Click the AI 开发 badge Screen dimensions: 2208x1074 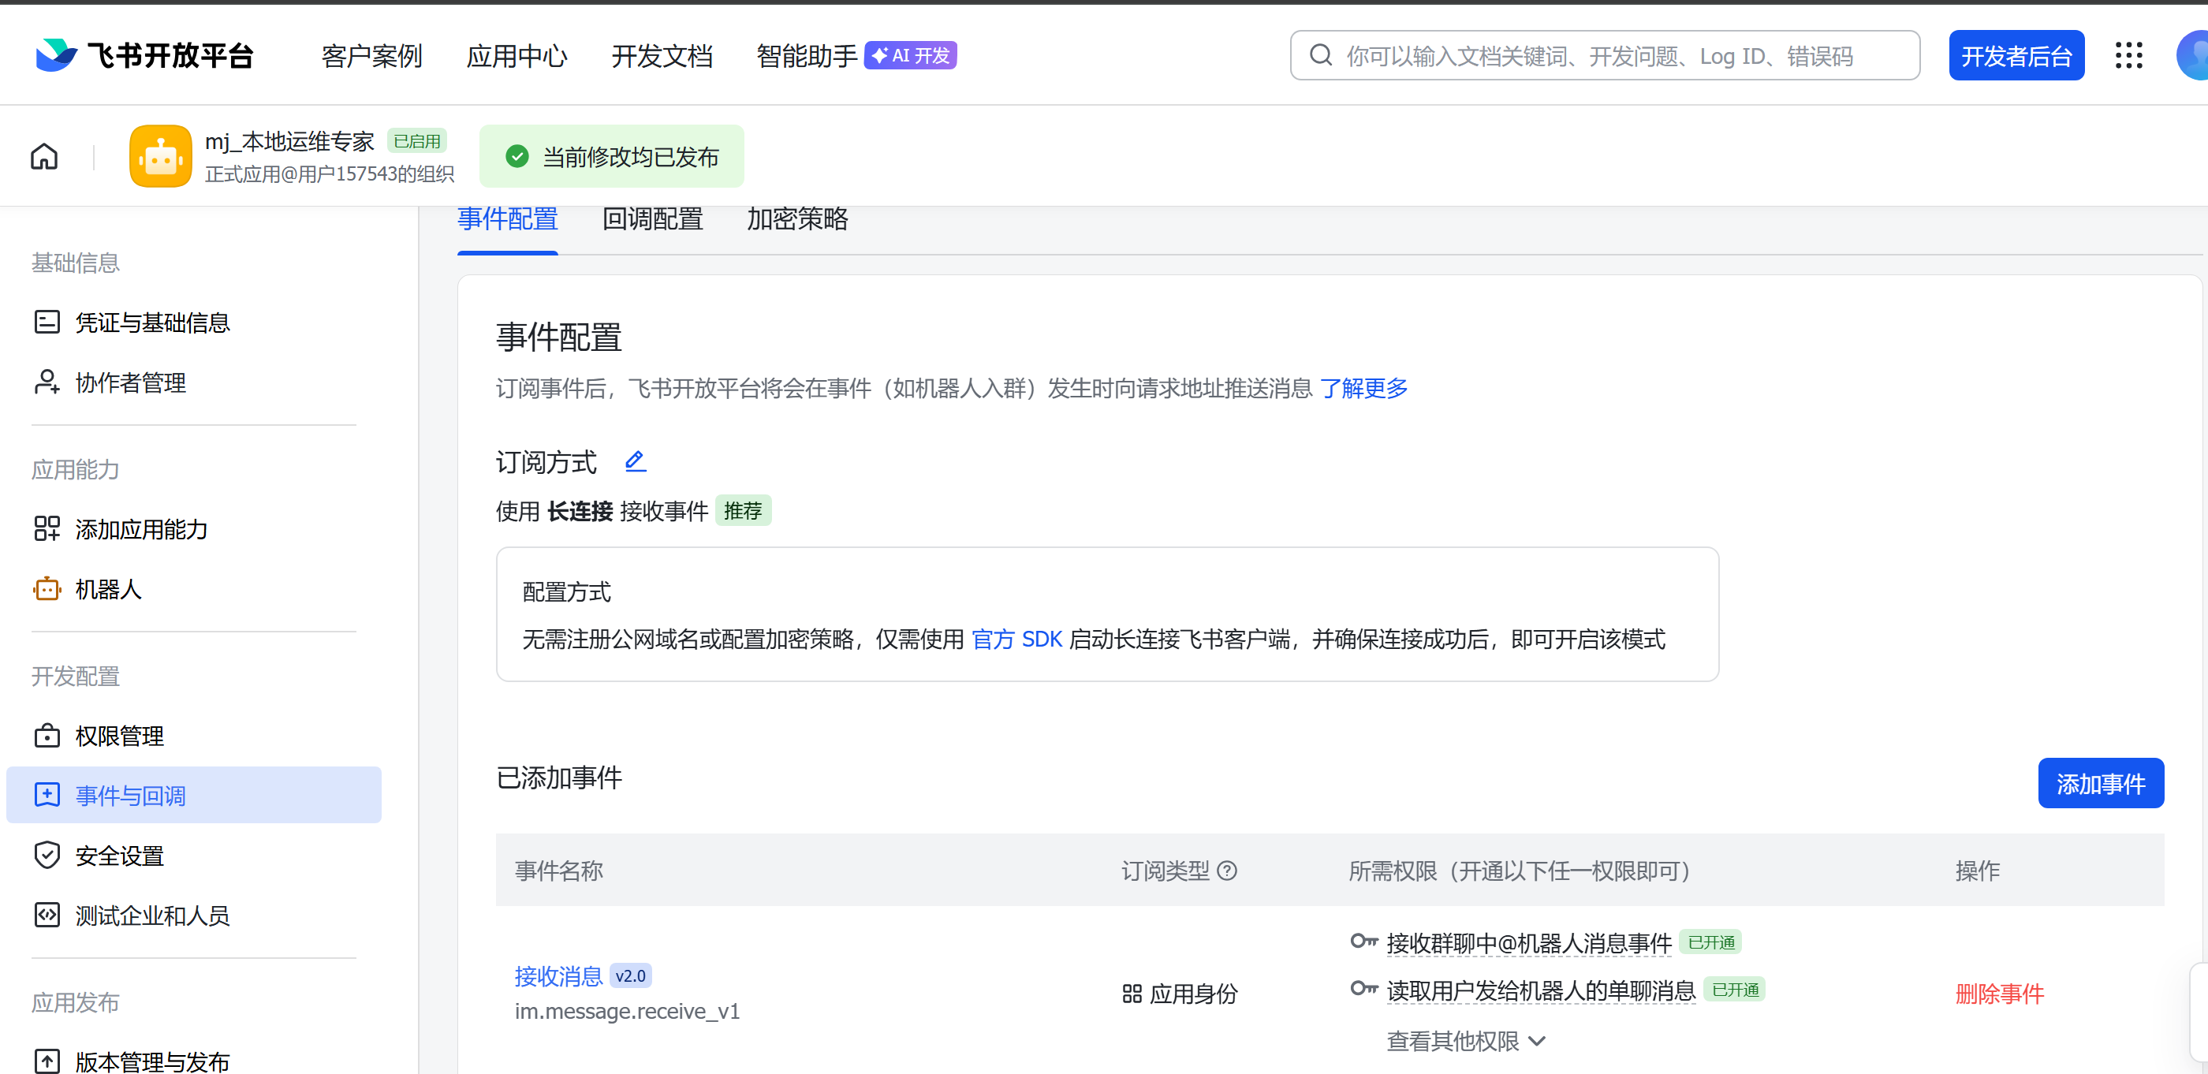pos(910,56)
